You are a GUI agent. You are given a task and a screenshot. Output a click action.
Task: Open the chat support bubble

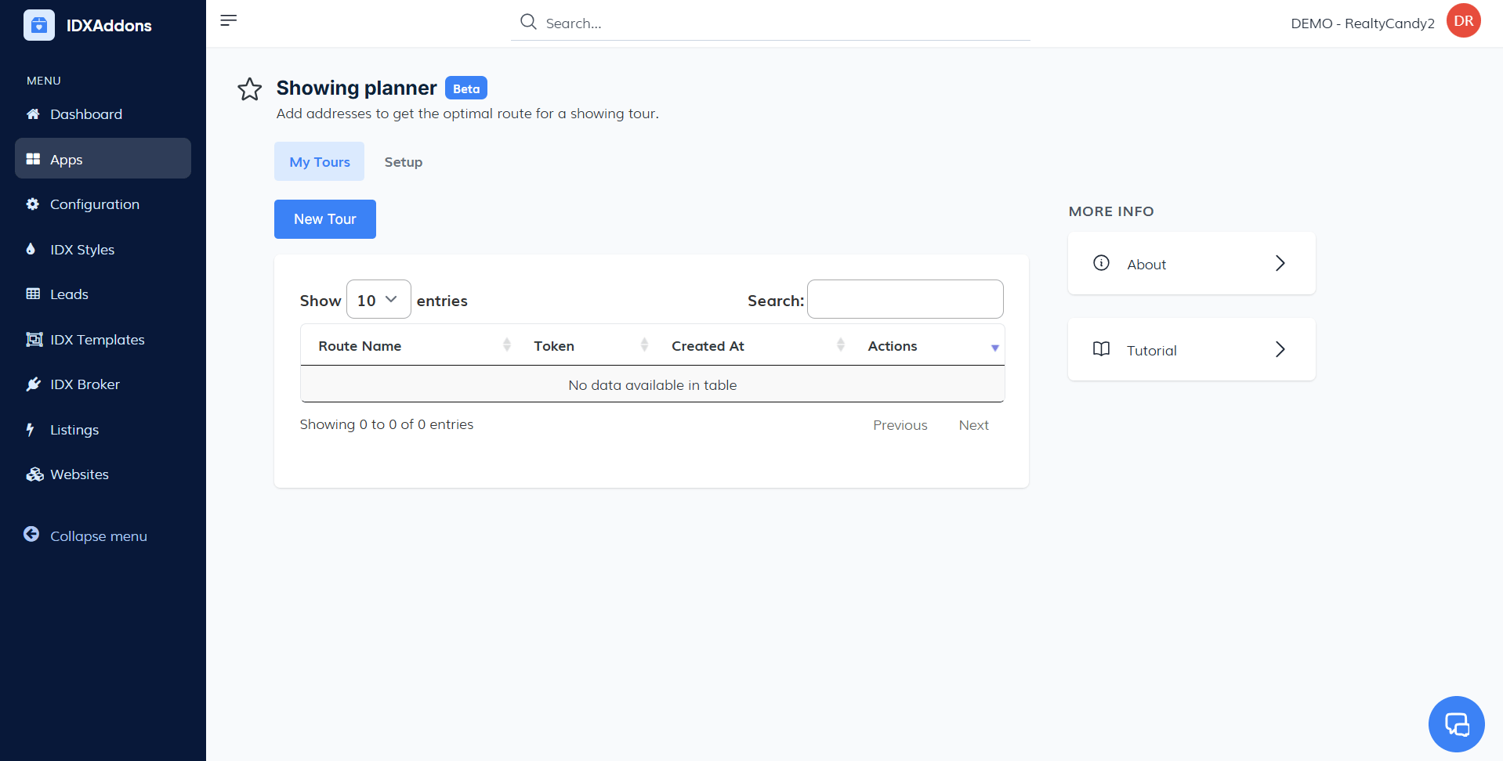click(x=1456, y=724)
